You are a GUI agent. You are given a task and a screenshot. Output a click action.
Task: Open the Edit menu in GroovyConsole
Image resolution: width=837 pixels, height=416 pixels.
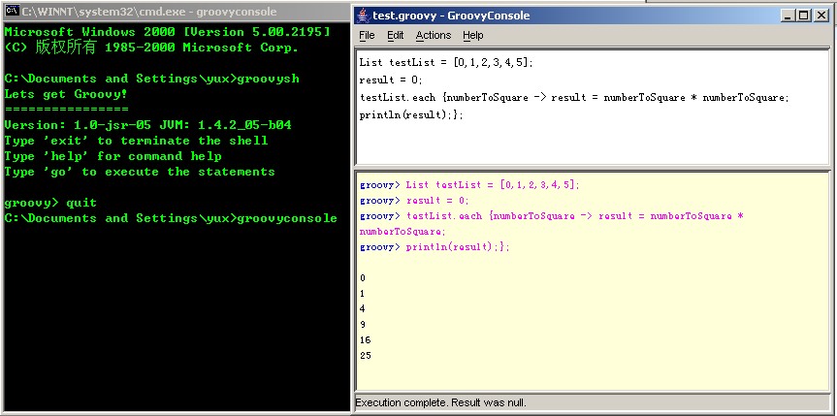(x=395, y=35)
